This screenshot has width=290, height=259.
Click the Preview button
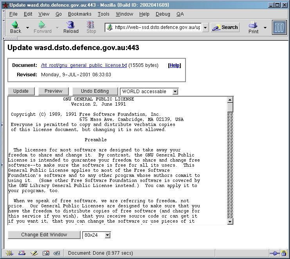coord(54,91)
